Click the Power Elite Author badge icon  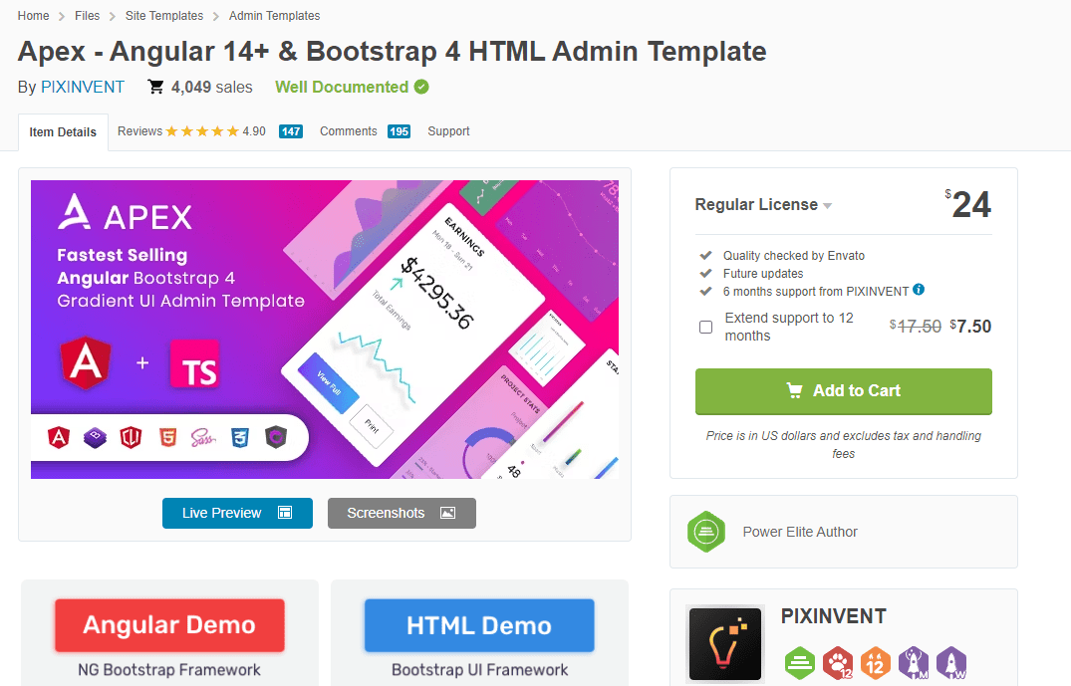click(x=706, y=532)
